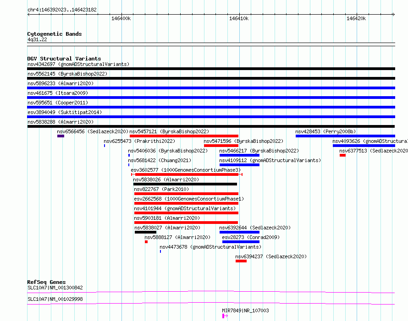The image size is (408, 321).
Task: Open the nsv428453 Perry2008b label
Action: (325, 131)
